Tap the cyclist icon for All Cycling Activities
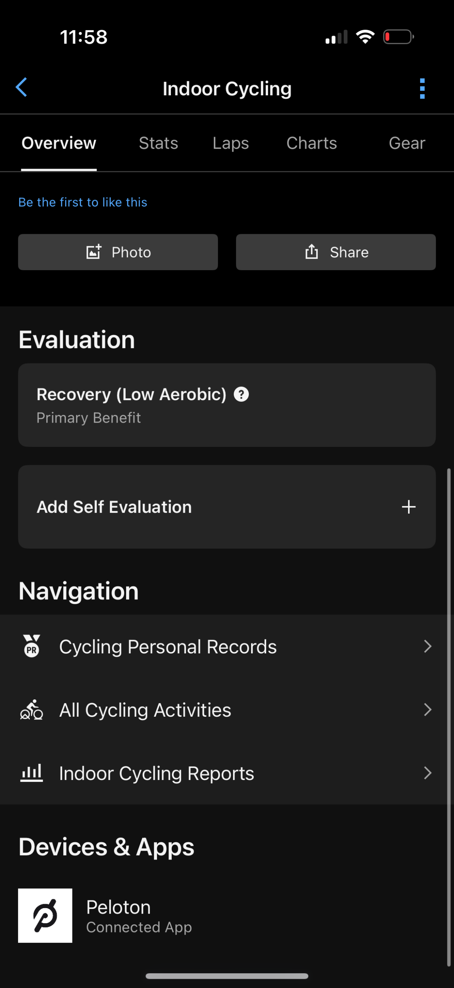The height and width of the screenshot is (988, 454). point(32,710)
